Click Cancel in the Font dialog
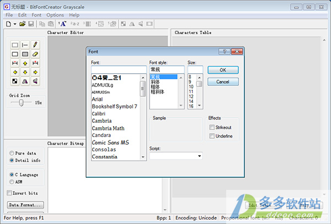This screenshot has width=331, height=224. [223, 81]
